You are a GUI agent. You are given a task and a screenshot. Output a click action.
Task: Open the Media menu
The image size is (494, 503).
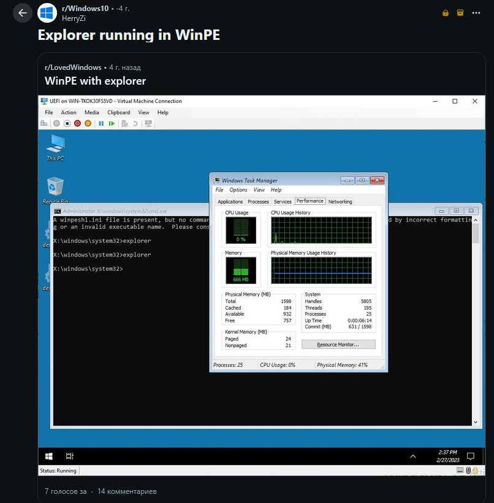click(92, 112)
